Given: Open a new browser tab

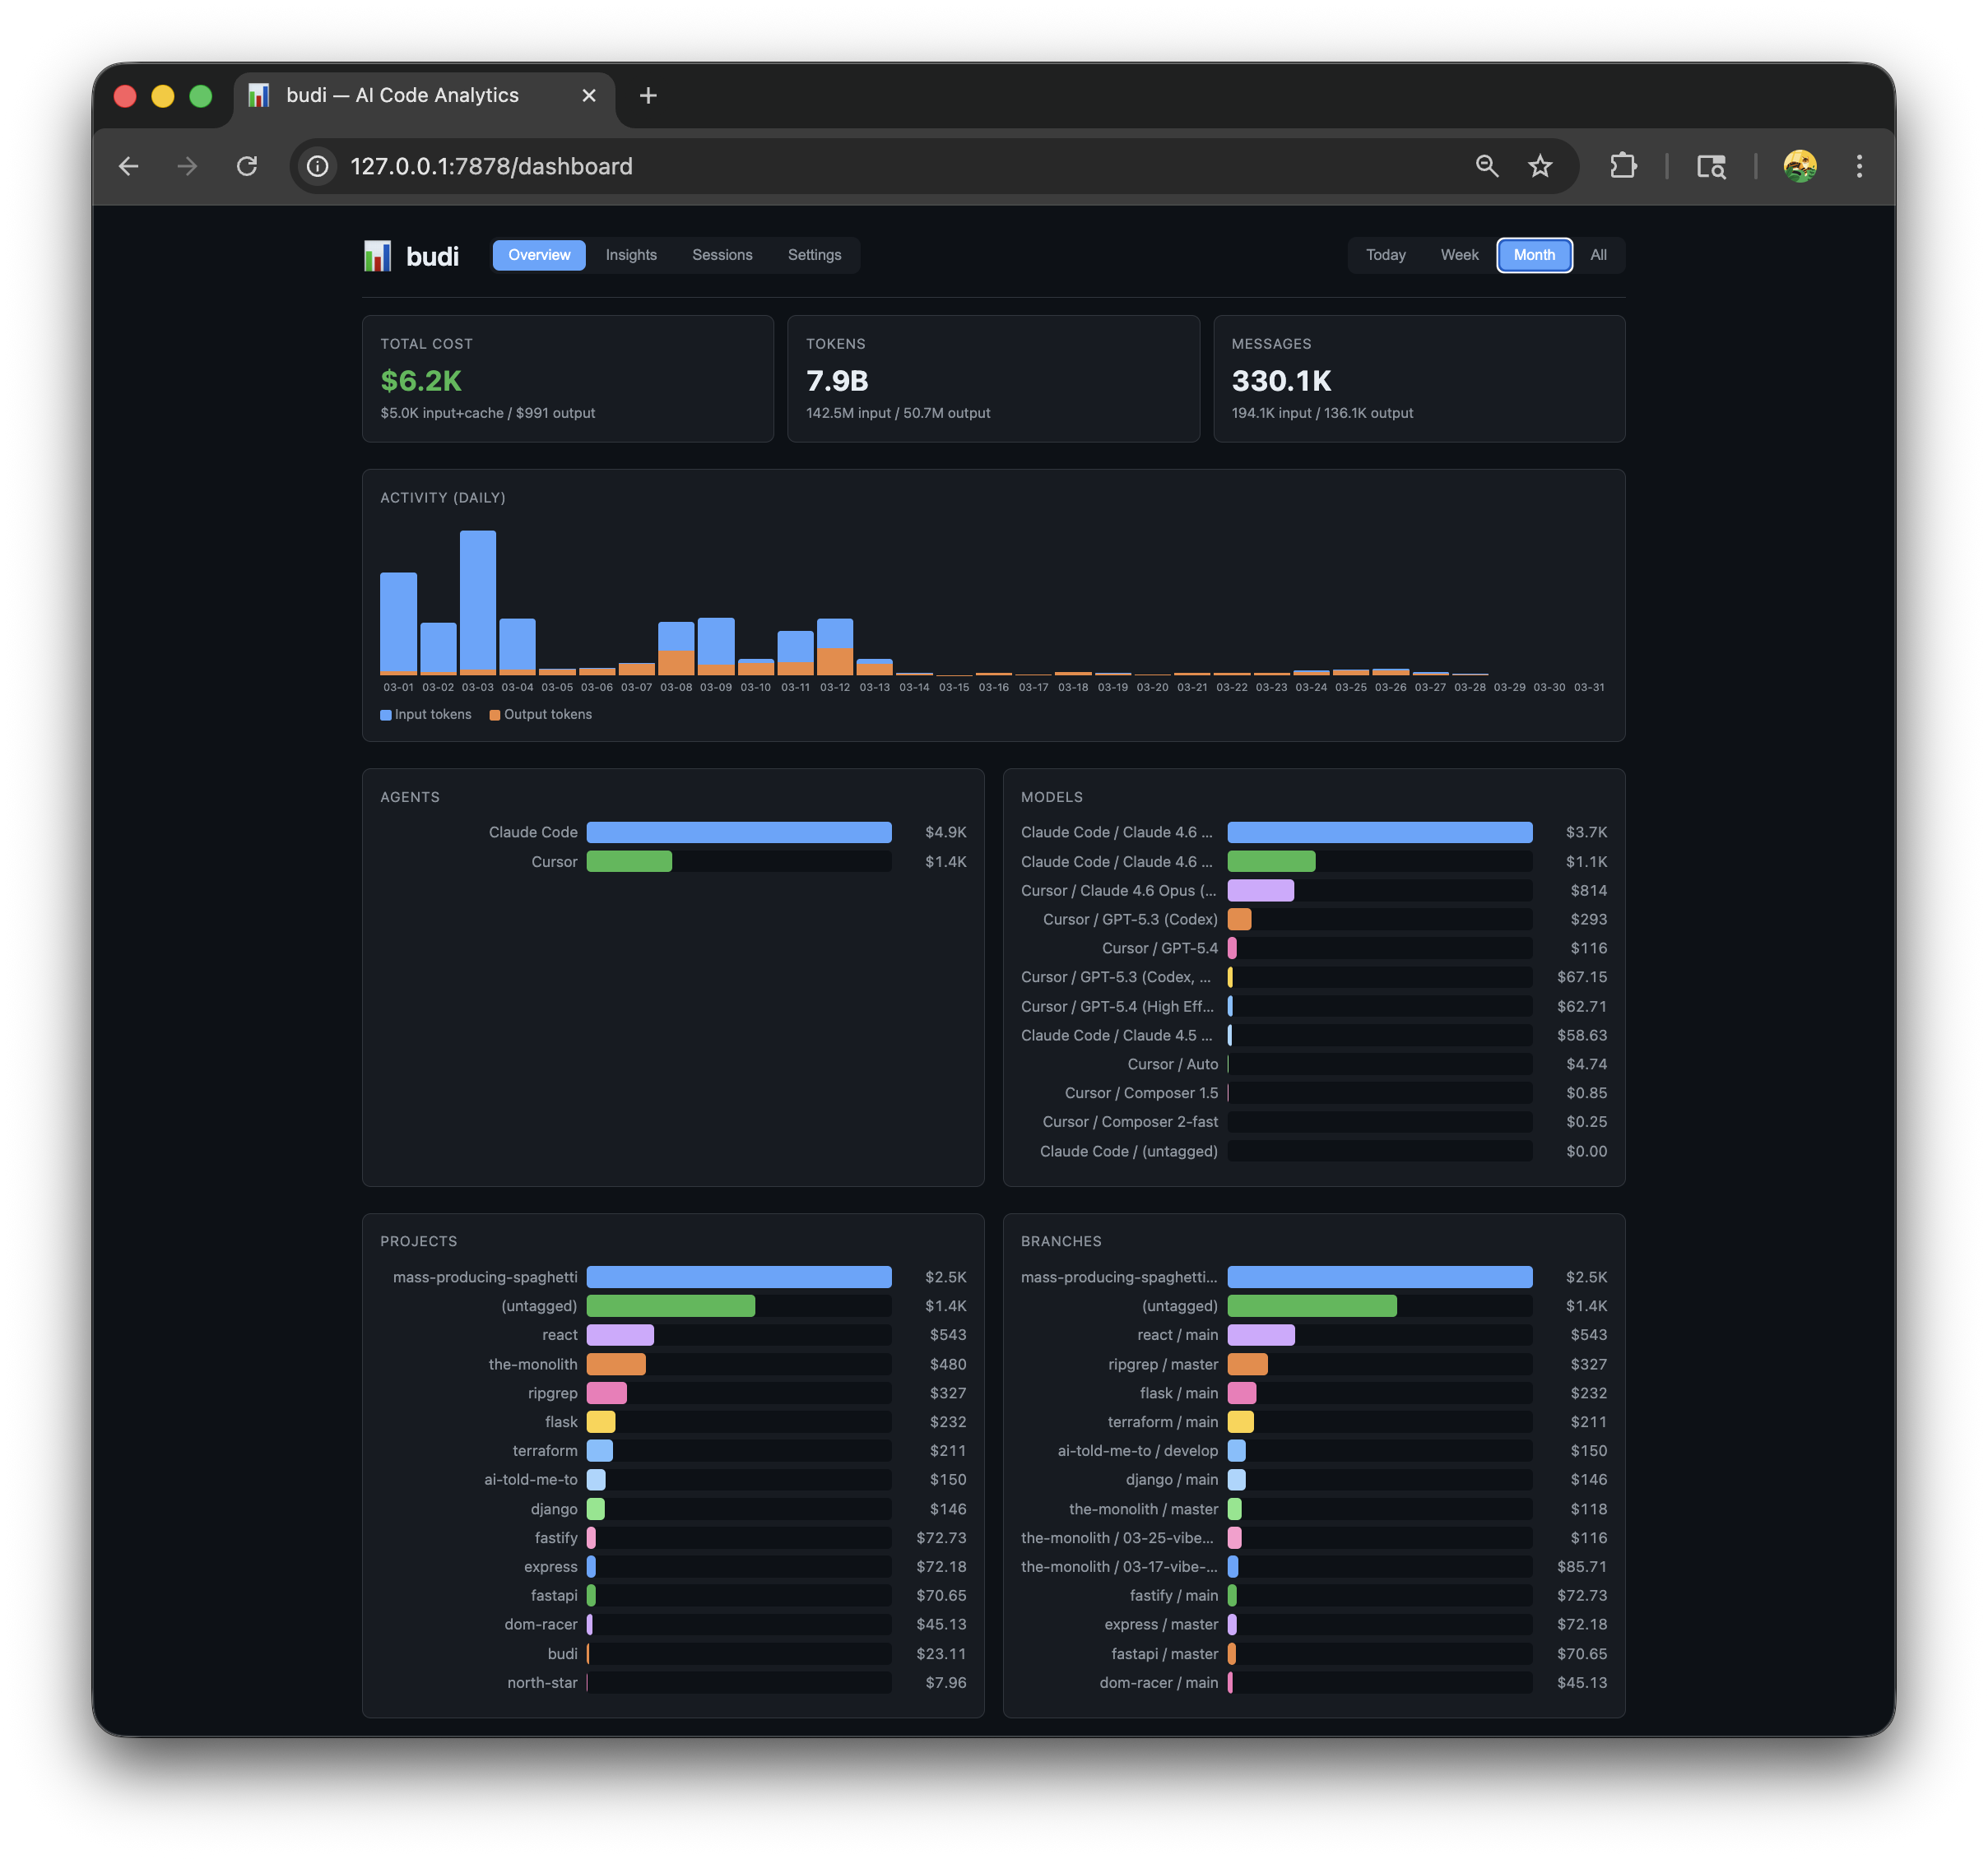Looking at the screenshot, I should (x=649, y=95).
